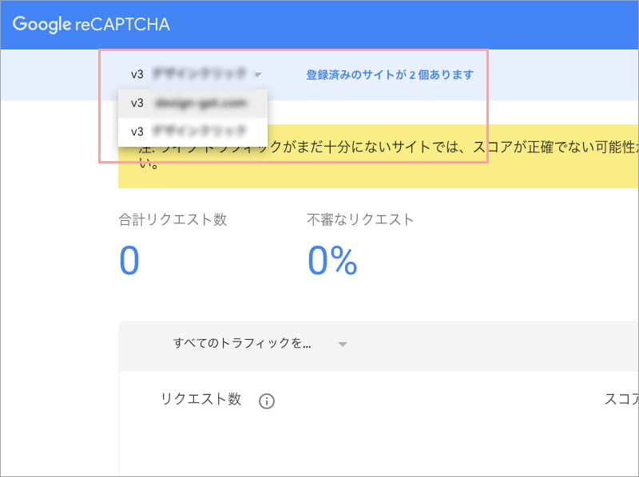
Task: Click the v3 label in first option
Action: click(137, 103)
